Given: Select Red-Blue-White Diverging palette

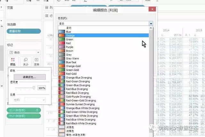Looking at the screenshot, I should (x=103, y=119).
